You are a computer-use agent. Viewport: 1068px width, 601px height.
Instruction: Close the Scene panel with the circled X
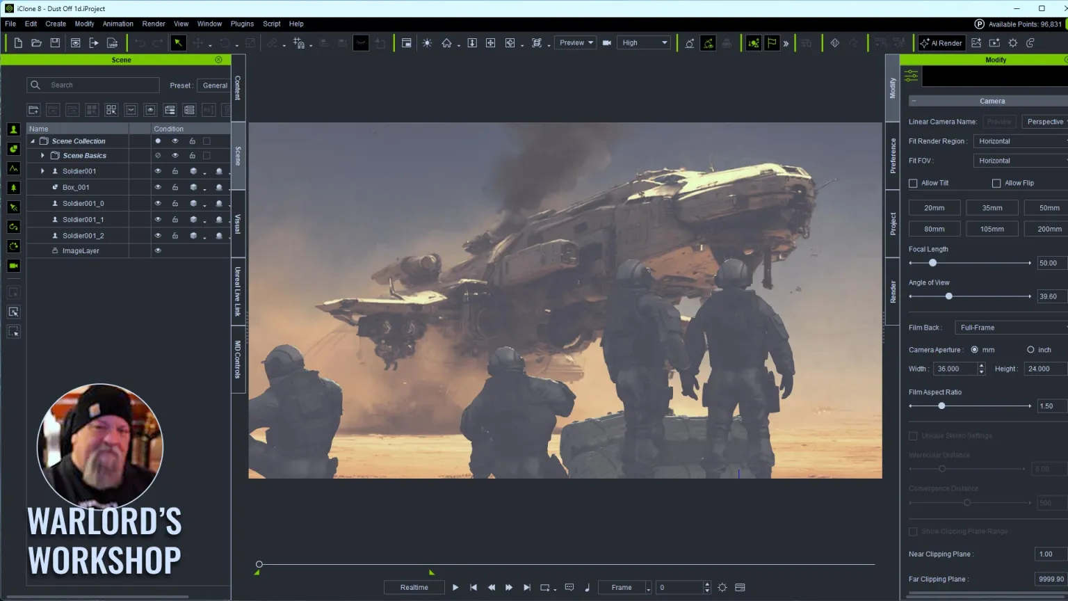click(x=218, y=60)
